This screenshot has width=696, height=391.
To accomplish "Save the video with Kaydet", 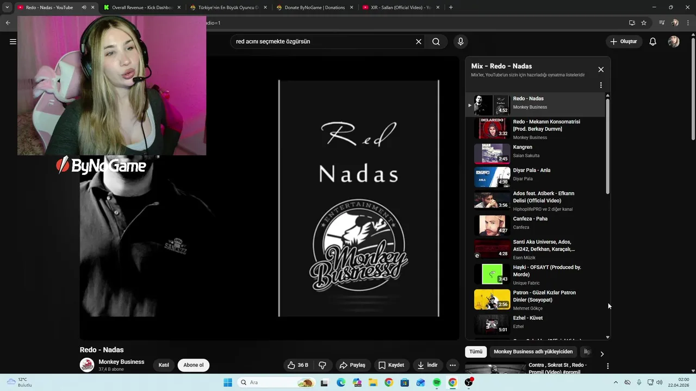I will pos(391,365).
